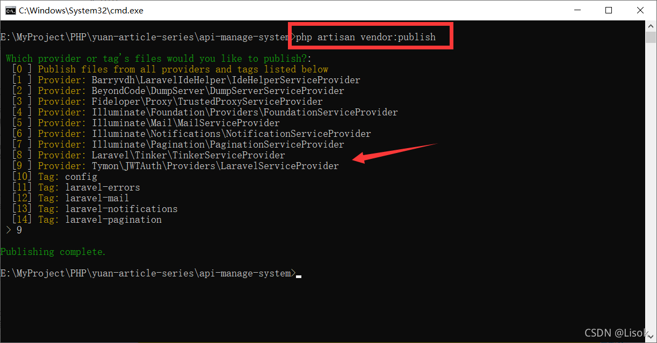Click the MailServiceProvider line
This screenshot has width=657, height=343.
(146, 123)
